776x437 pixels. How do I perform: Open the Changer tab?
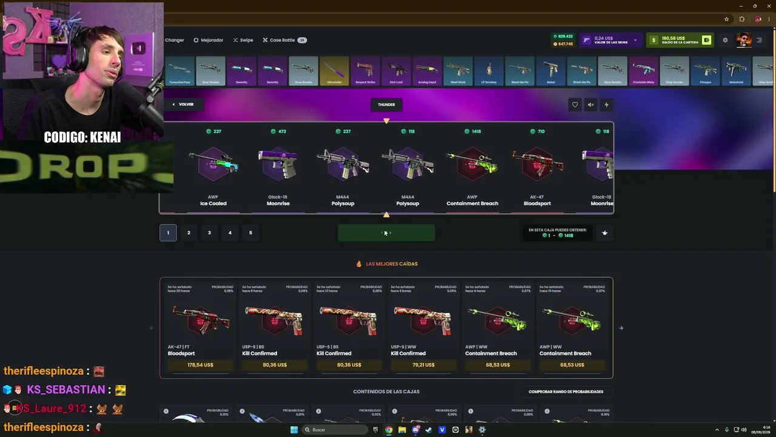[174, 40]
